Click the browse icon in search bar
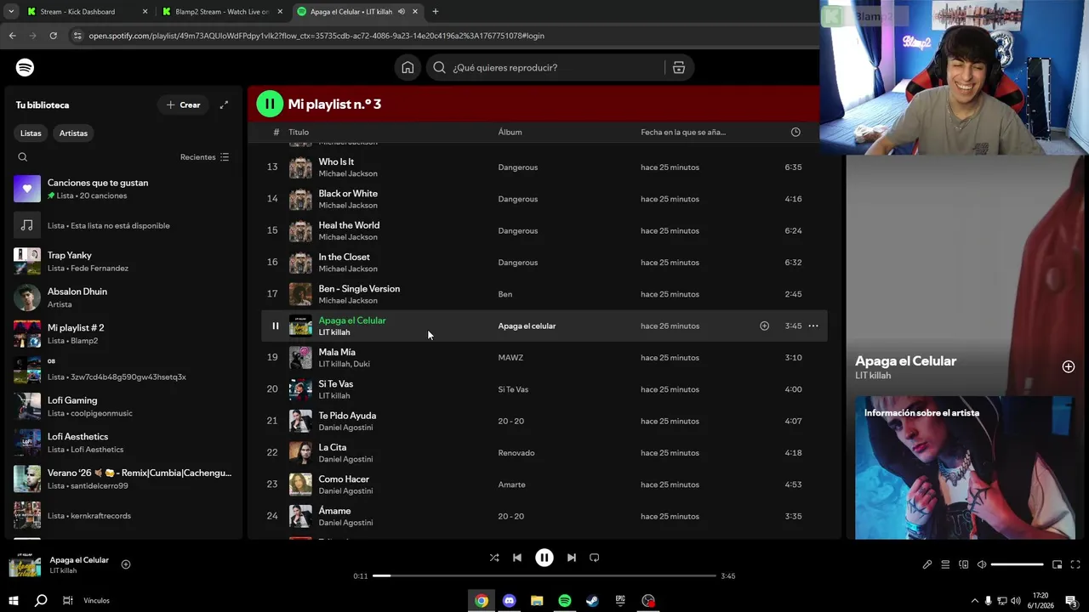Screen dimensions: 1089x612 pos(679,67)
